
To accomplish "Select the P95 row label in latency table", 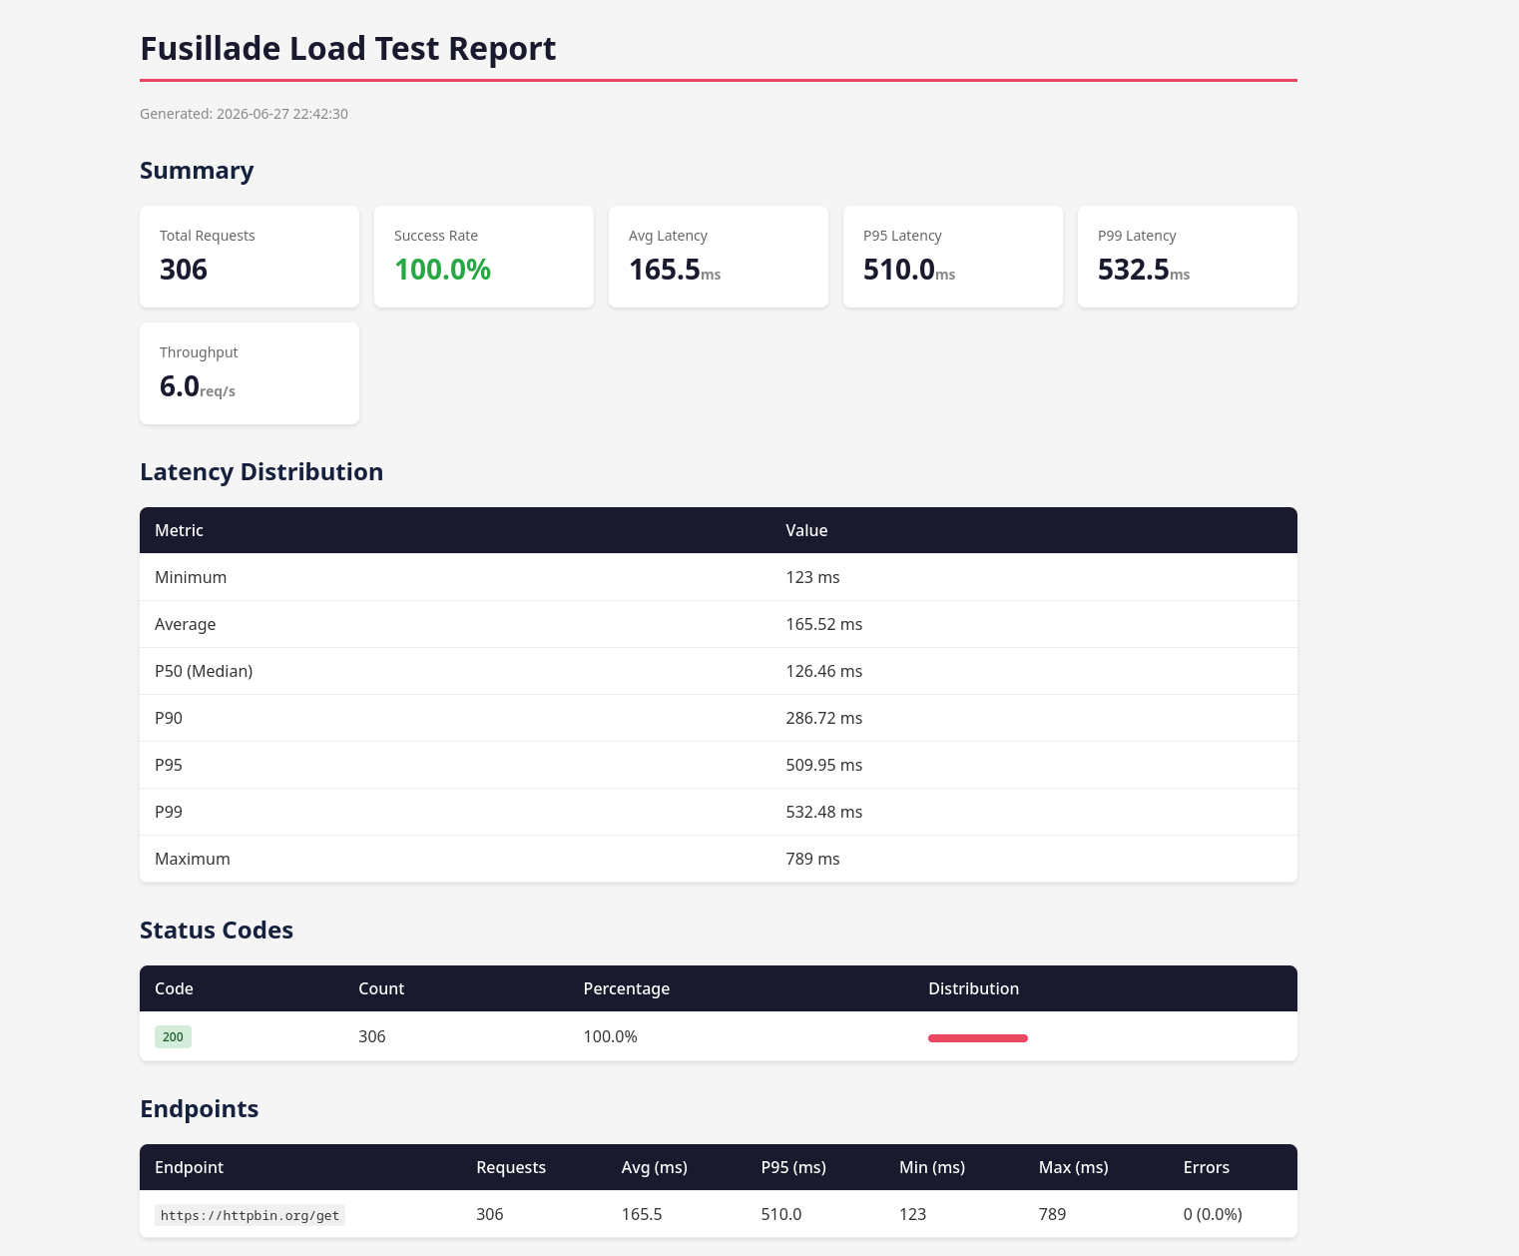I will click(169, 765).
